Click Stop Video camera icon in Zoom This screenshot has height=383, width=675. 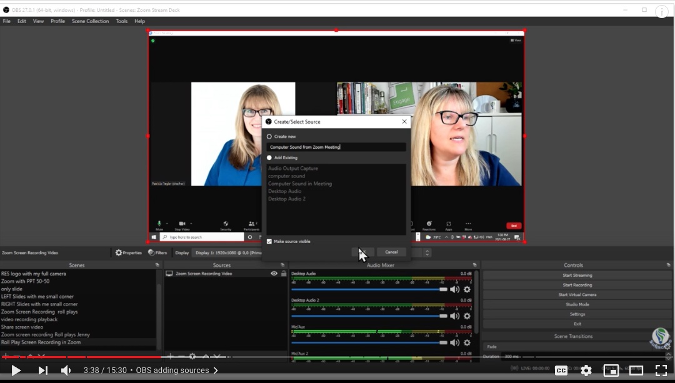(182, 224)
